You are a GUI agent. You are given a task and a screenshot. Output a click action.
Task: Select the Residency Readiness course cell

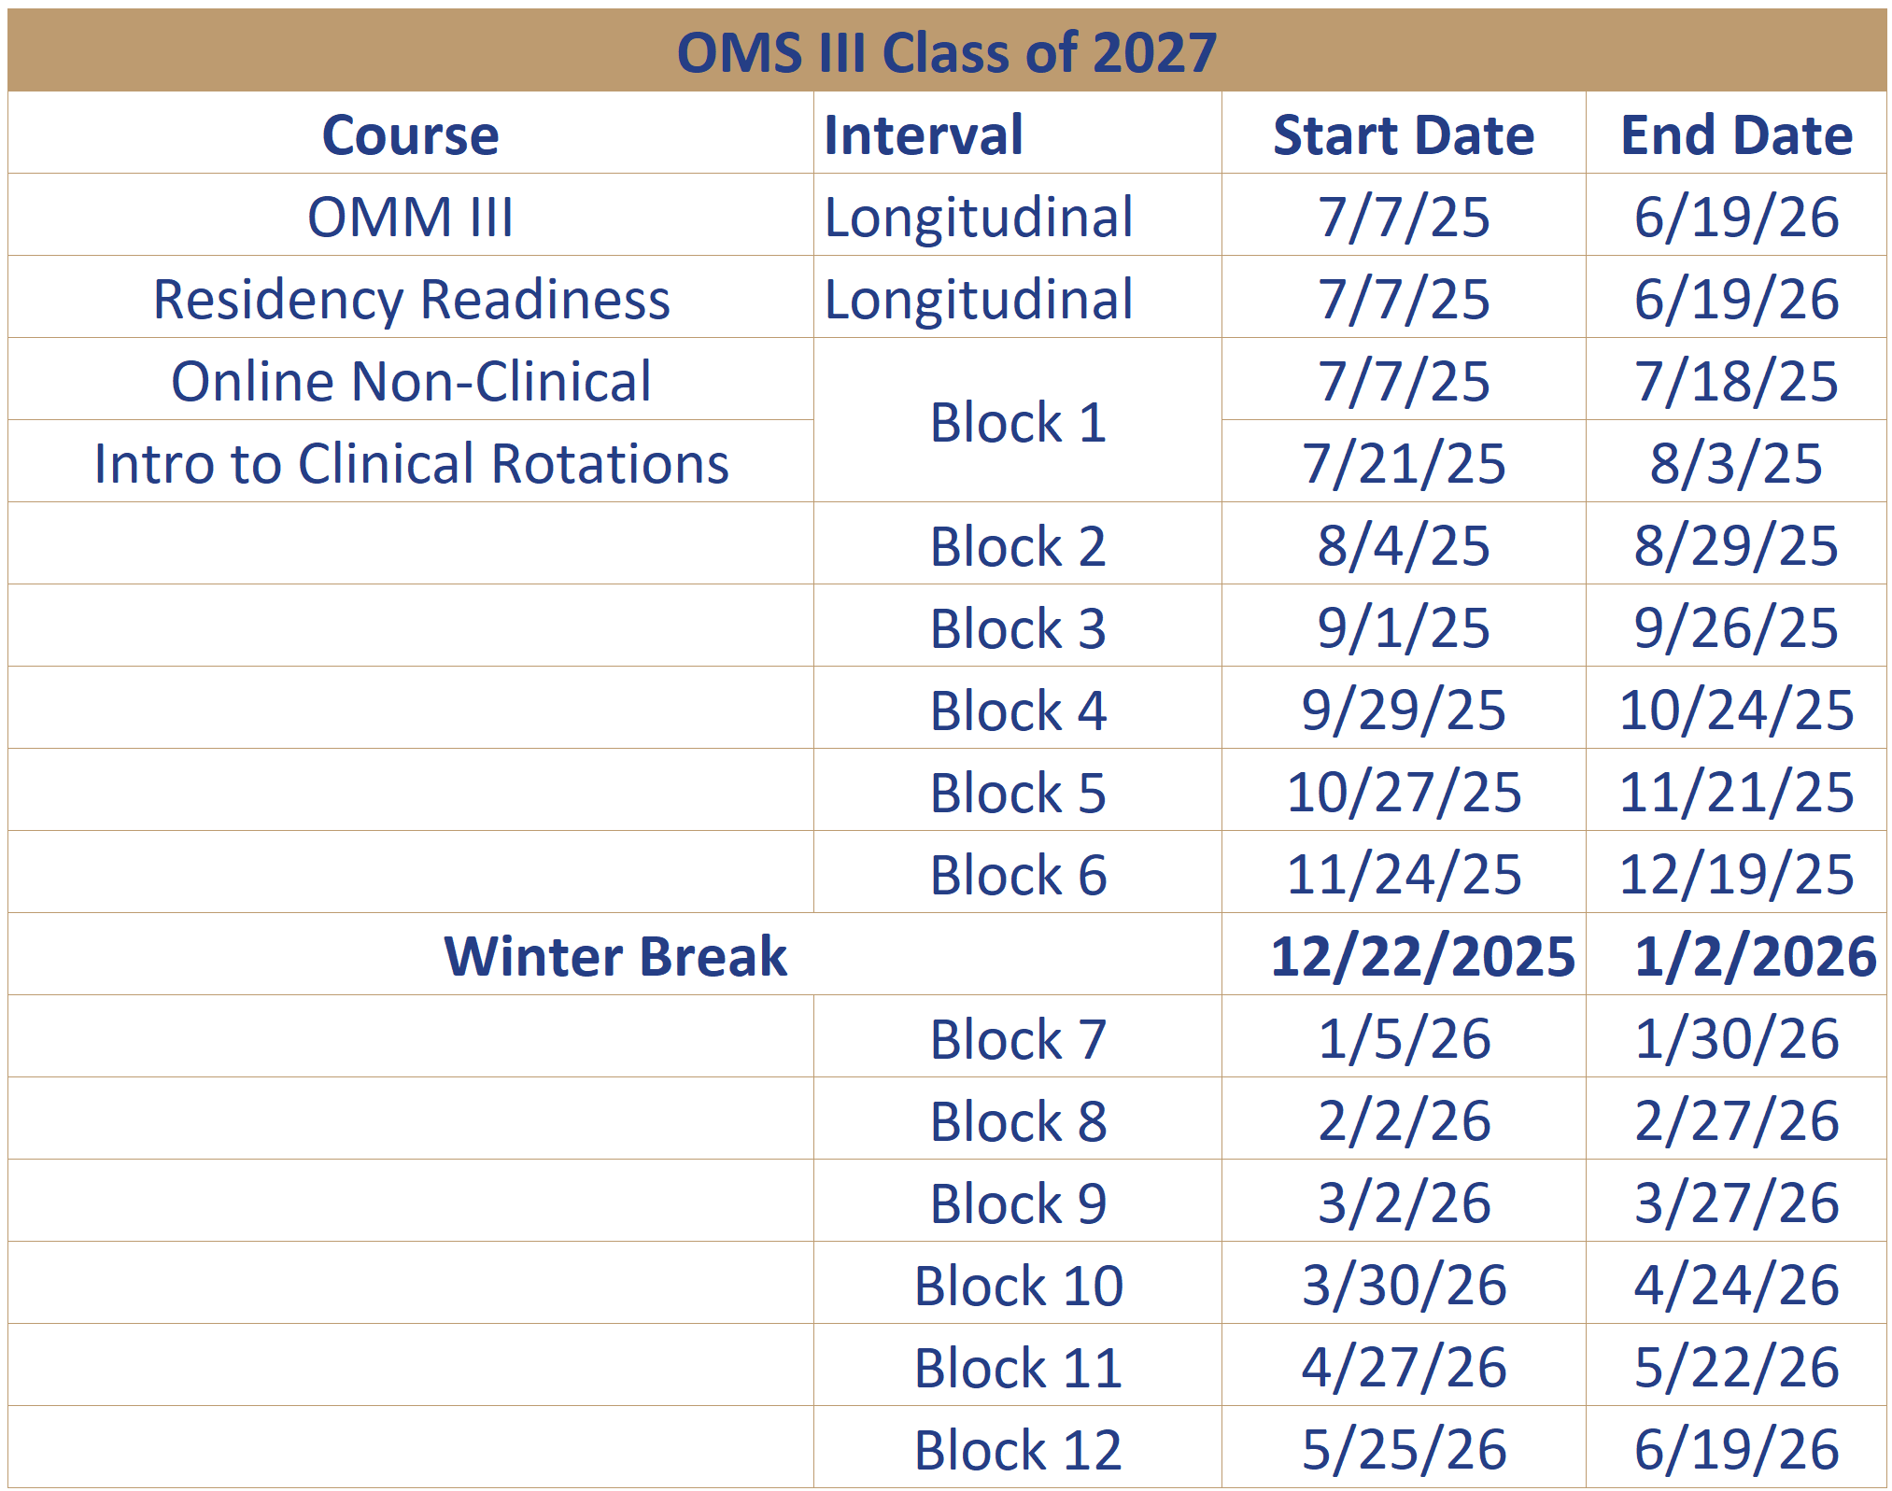coord(411,299)
